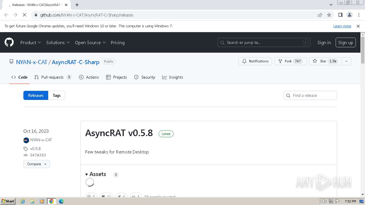Viewport: 365px width, 205px height.
Task: Open the share page icon in address bar
Action: 320,15
